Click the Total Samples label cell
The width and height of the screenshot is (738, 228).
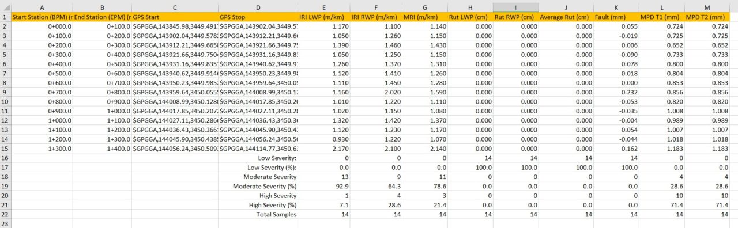tap(258, 214)
